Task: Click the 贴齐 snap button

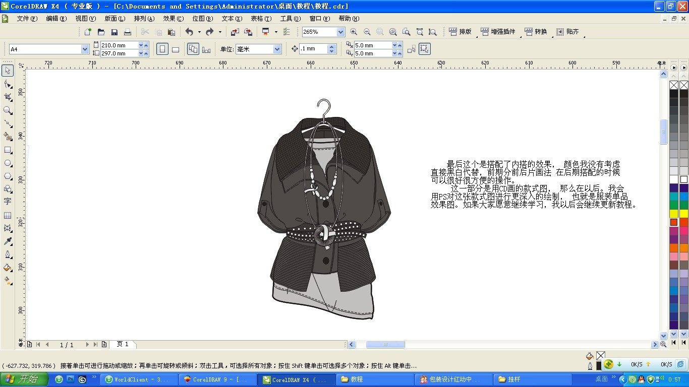Action: pos(567,32)
